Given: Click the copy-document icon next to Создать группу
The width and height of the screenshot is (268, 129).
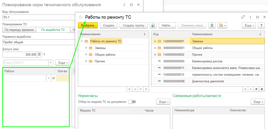Looking at the screenshot, I should (x=153, y=25).
